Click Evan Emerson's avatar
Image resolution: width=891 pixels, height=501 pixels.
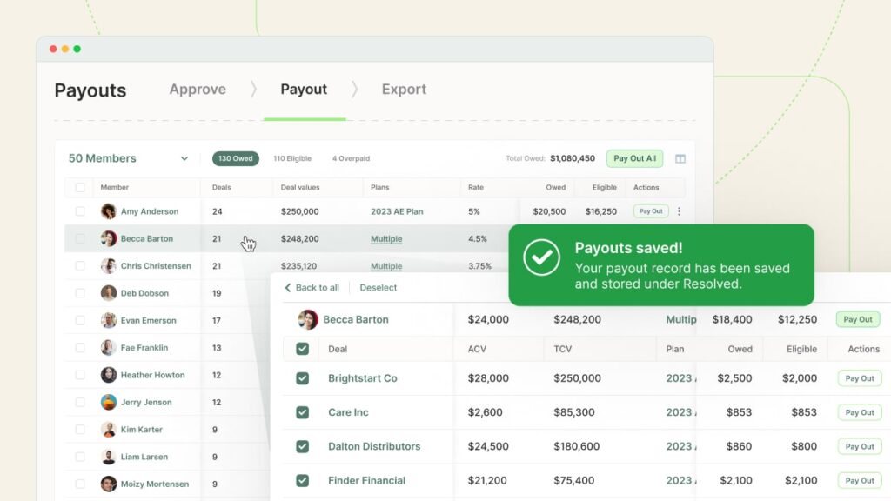(x=109, y=320)
